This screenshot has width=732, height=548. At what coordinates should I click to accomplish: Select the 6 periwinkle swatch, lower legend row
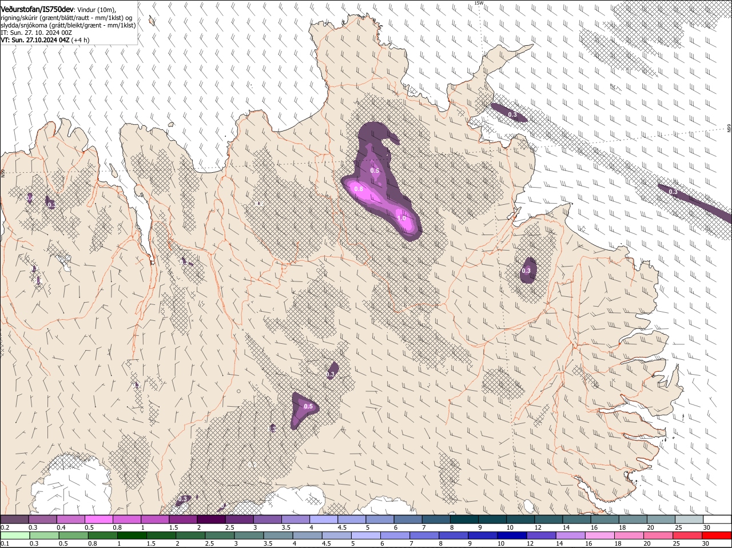coord(395,535)
